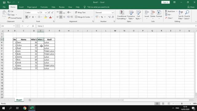The image size is (197, 111).
Task: Increase font size with larger A icon
Action: click(49, 12)
